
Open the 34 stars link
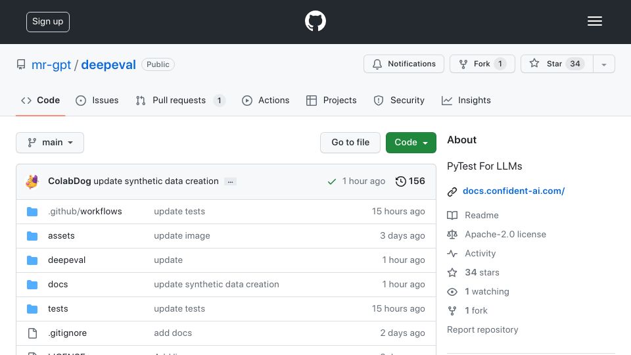coord(482,272)
